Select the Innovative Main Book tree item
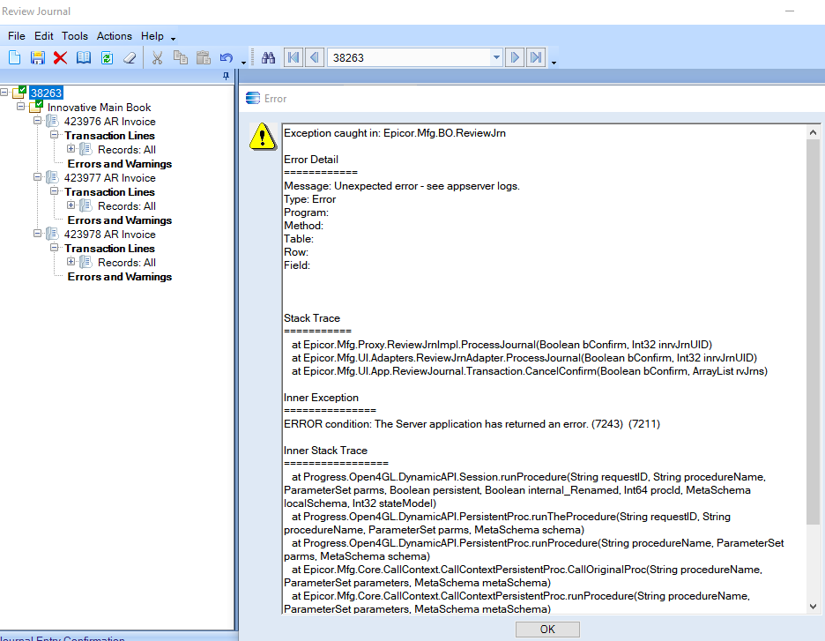Viewport: 825px width, 641px height. [99, 107]
